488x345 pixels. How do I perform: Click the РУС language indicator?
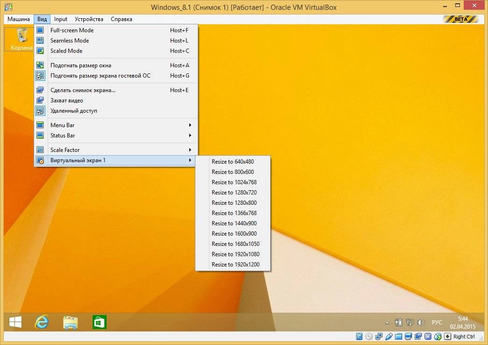coord(437,322)
